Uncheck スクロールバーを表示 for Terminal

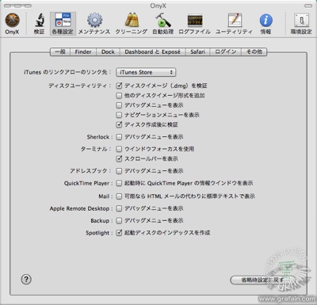119,158
